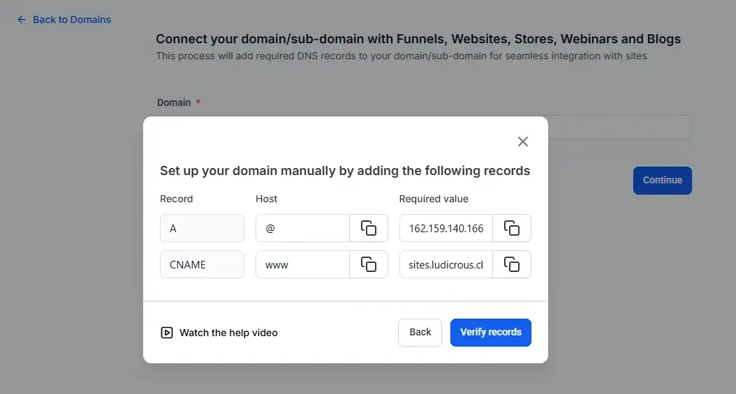
Task: Copy the sites.ludicrous.cl CNAME value
Action: pos(512,264)
